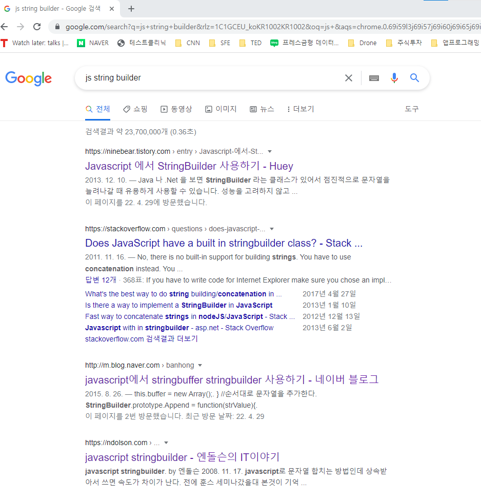Click the padlock site info icon

coord(57,27)
